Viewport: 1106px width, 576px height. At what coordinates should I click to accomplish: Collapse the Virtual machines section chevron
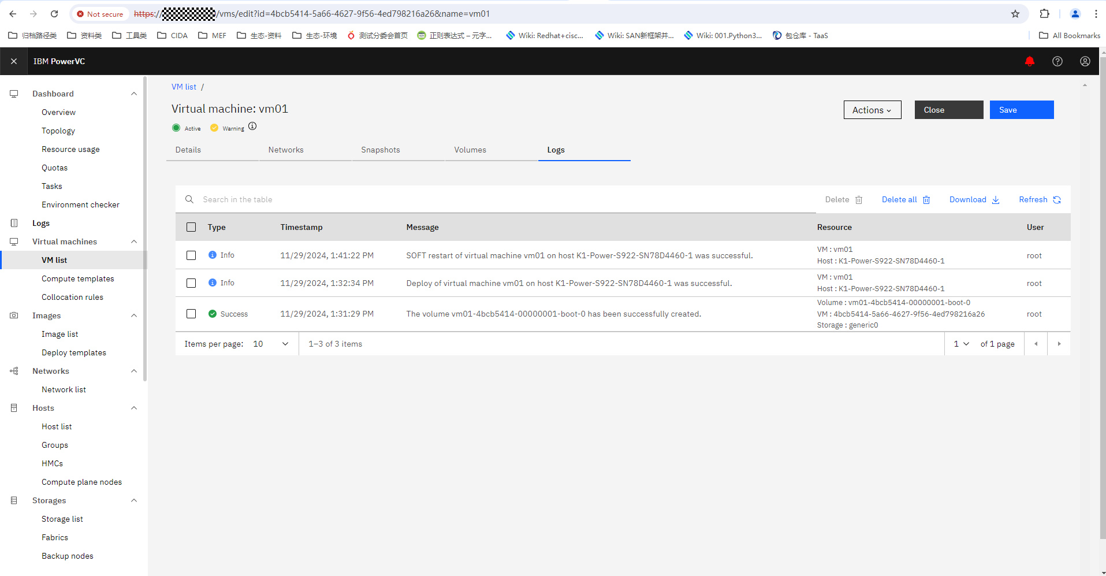(x=134, y=241)
